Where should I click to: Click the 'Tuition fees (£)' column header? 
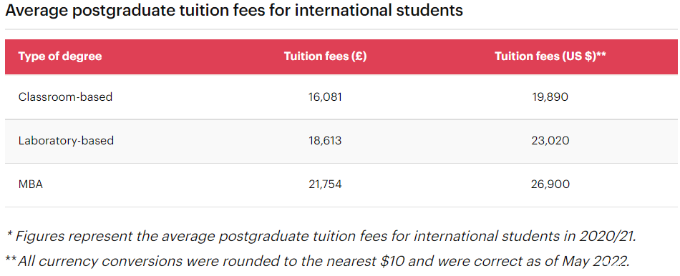click(x=325, y=56)
